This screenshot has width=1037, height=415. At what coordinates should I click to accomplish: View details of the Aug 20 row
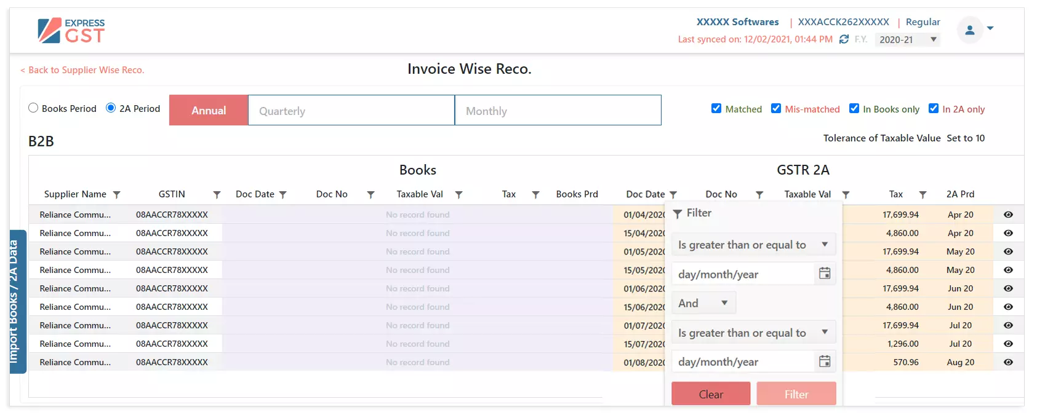point(1008,362)
